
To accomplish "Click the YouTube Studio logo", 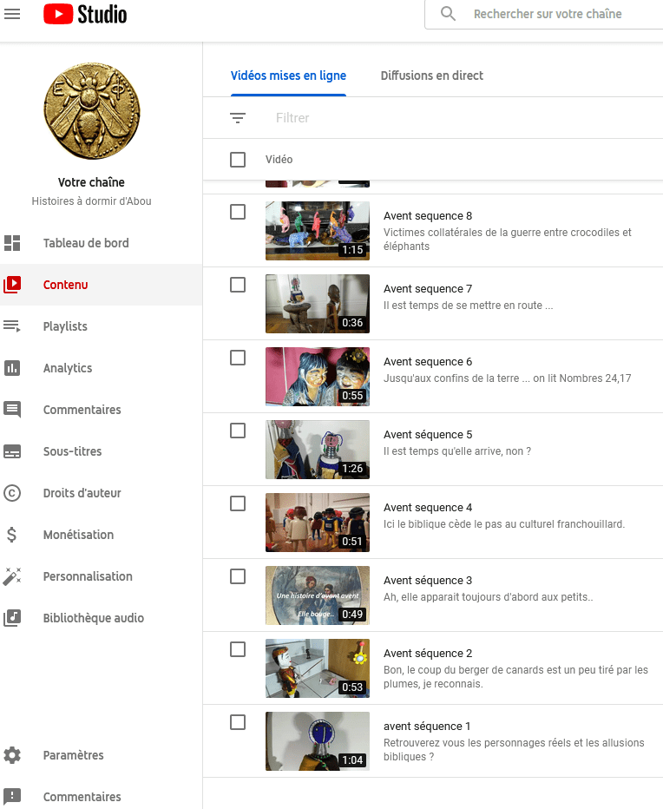I will point(85,14).
